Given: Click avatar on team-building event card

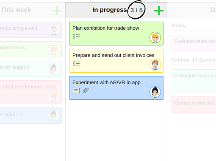Looking at the screenshot, I should (53, 30).
